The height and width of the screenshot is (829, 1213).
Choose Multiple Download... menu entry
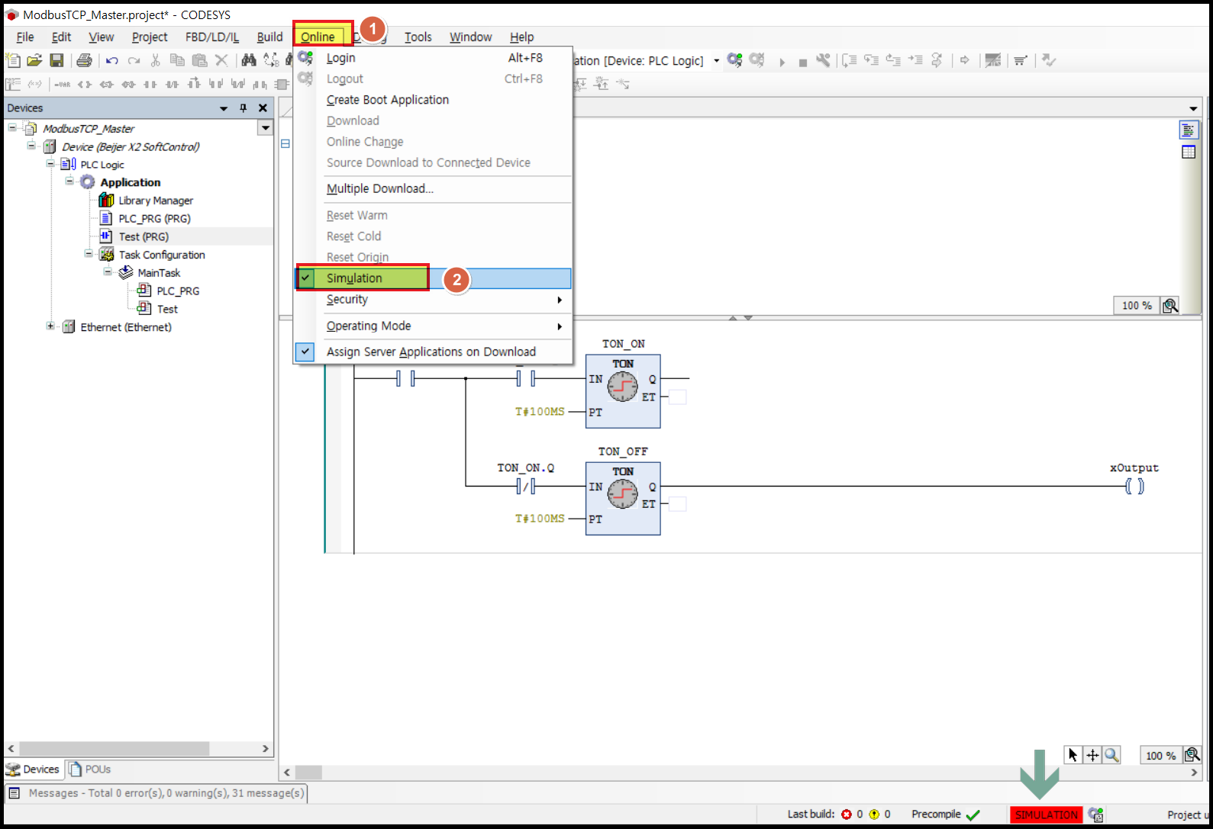tap(433, 188)
